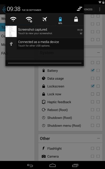Check the first Haptic feedback checkbox
This screenshot has width=105, height=169.
pos(93,102)
